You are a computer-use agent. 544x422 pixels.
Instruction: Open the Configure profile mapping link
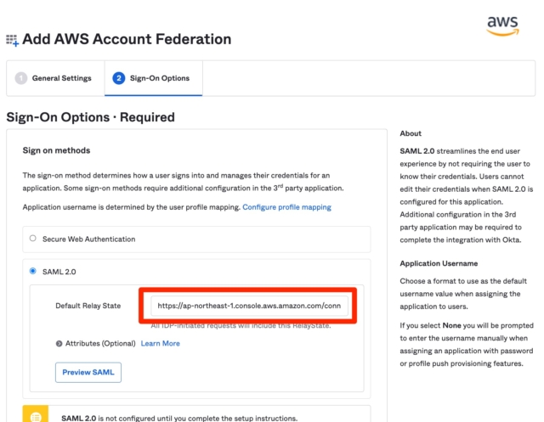(286, 207)
